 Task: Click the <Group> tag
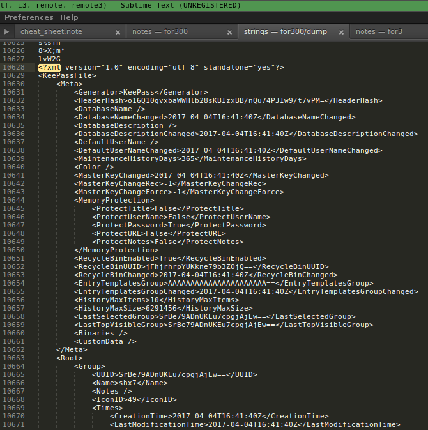coord(89,366)
